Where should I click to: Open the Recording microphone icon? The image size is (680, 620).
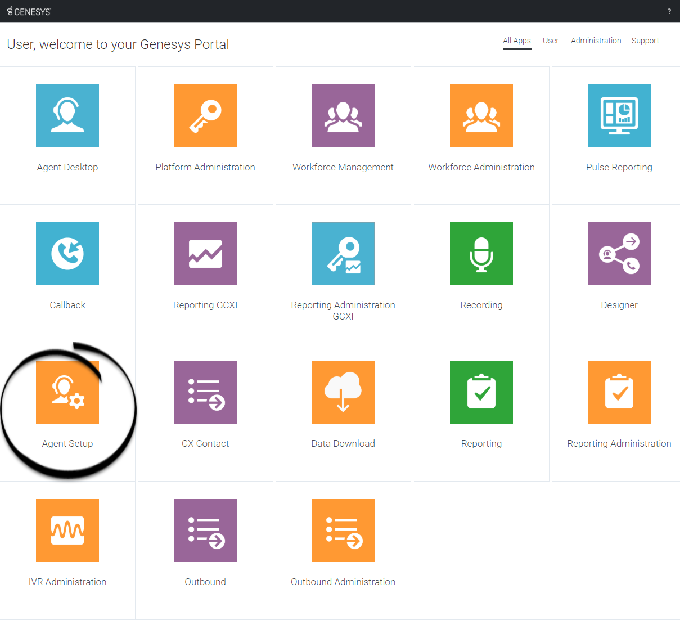tap(481, 254)
